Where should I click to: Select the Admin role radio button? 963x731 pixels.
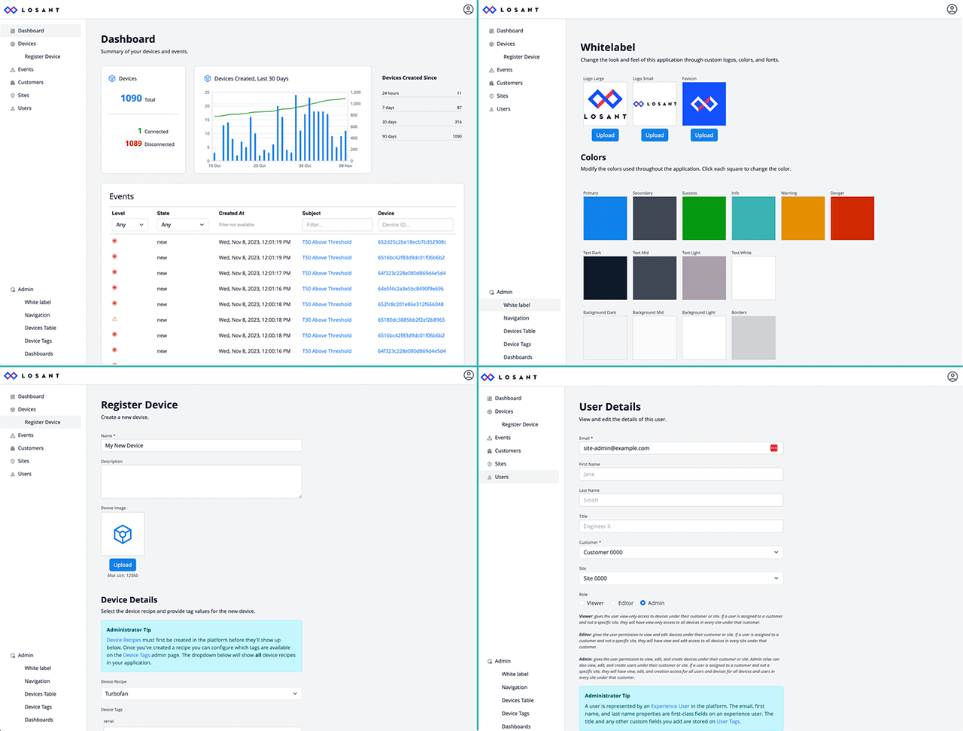click(x=643, y=603)
